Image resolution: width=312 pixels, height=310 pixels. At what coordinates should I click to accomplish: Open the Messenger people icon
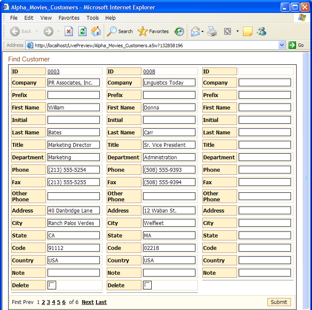[x=261, y=31]
